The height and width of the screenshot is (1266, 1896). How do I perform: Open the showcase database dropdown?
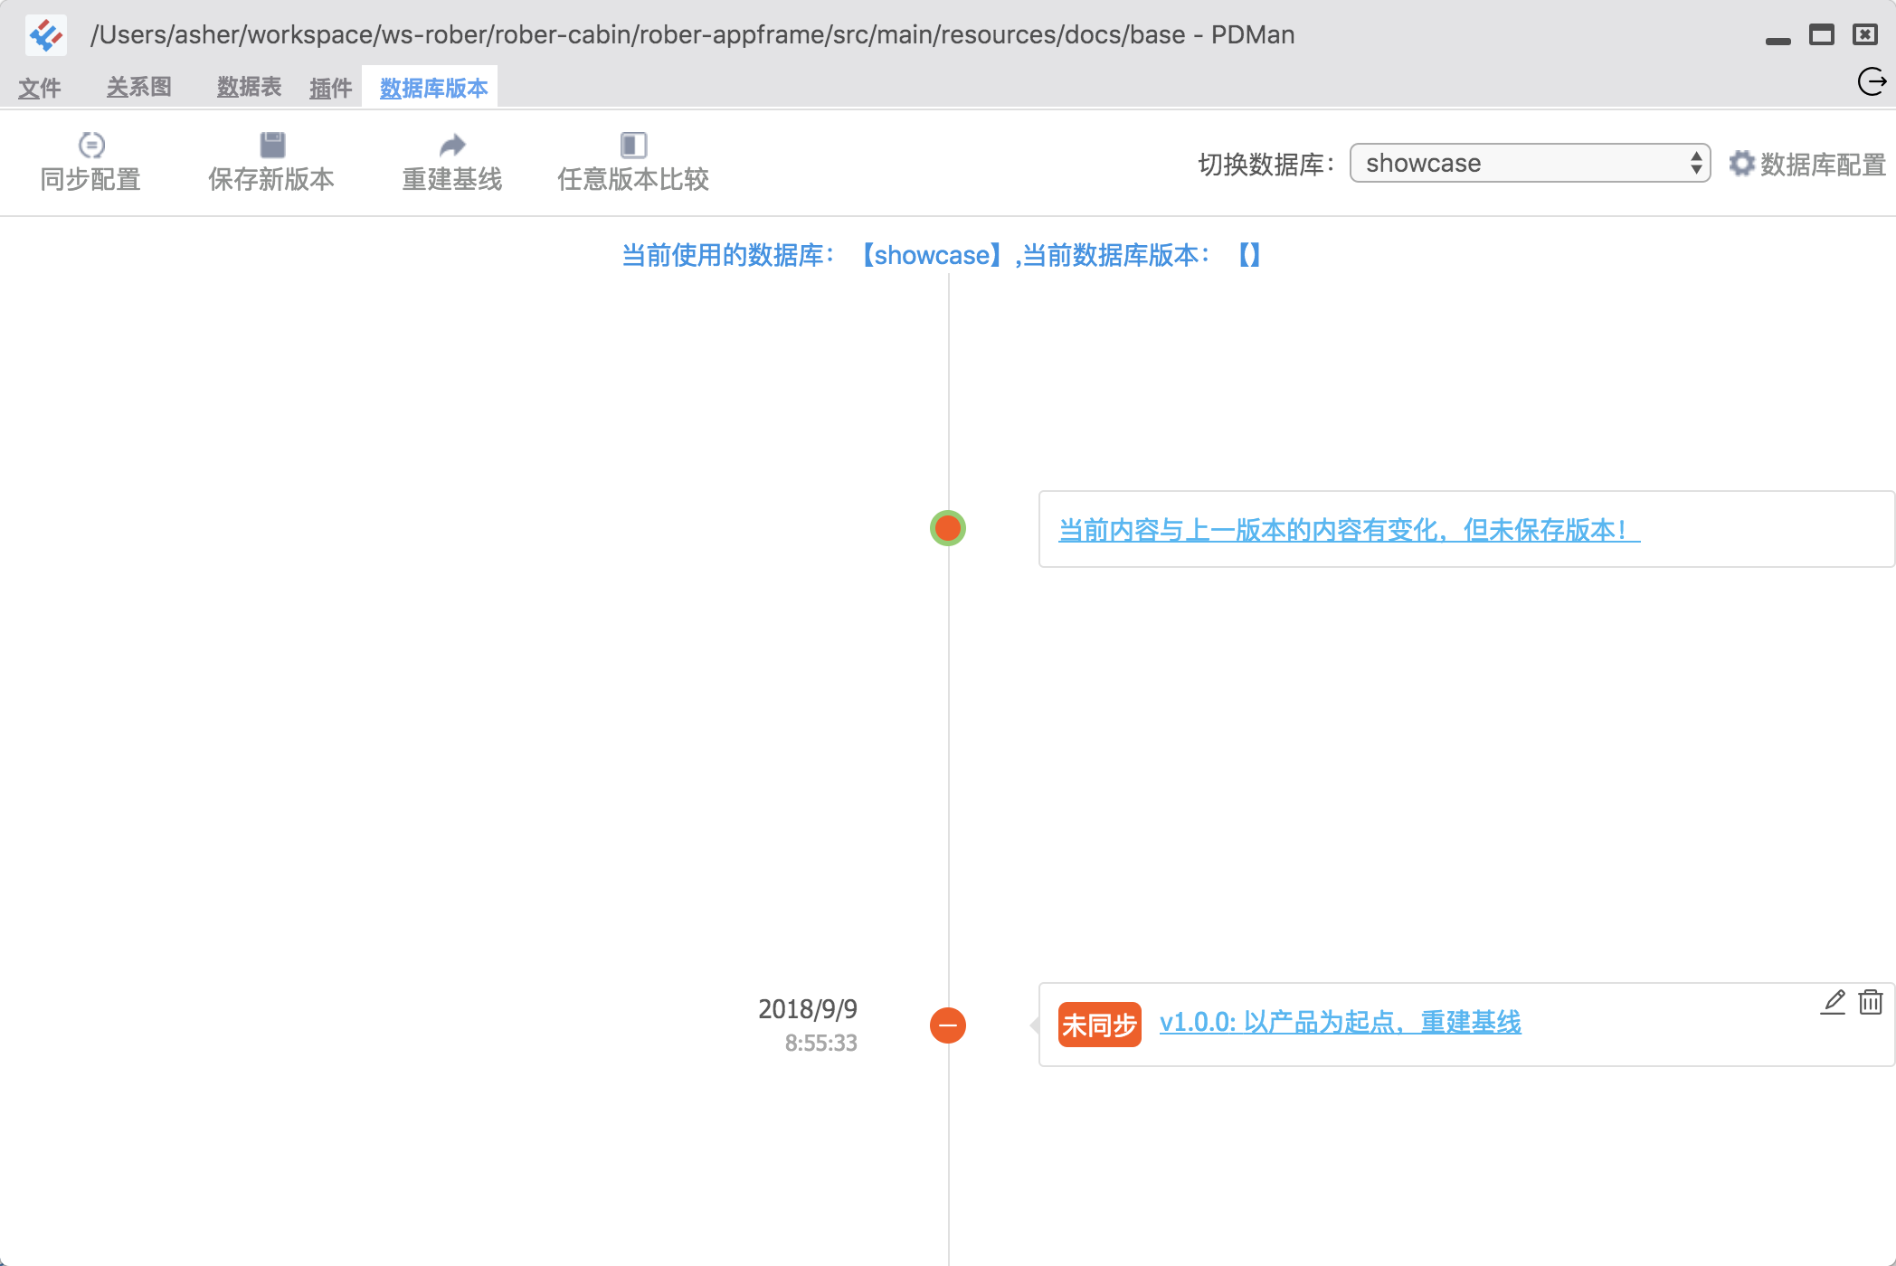pos(1530,163)
